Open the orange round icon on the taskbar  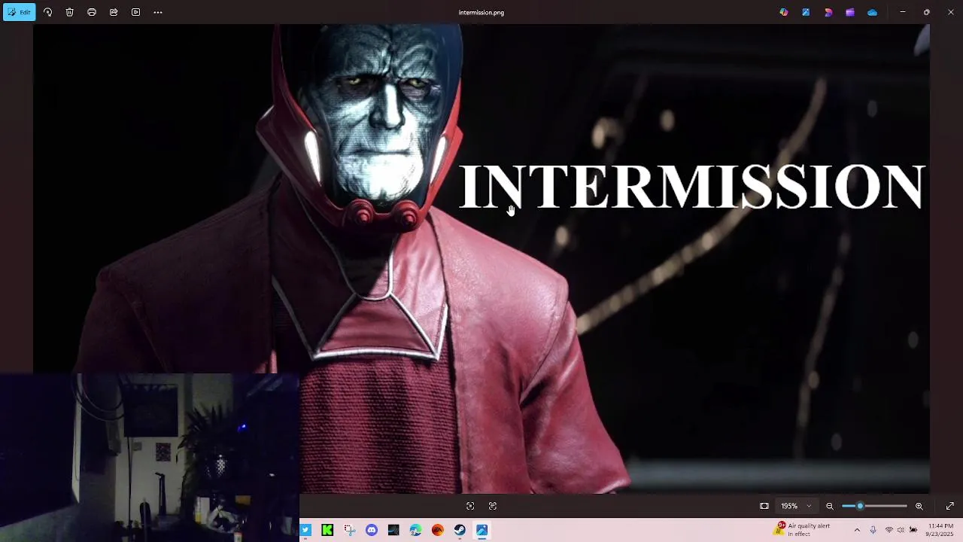point(438,530)
